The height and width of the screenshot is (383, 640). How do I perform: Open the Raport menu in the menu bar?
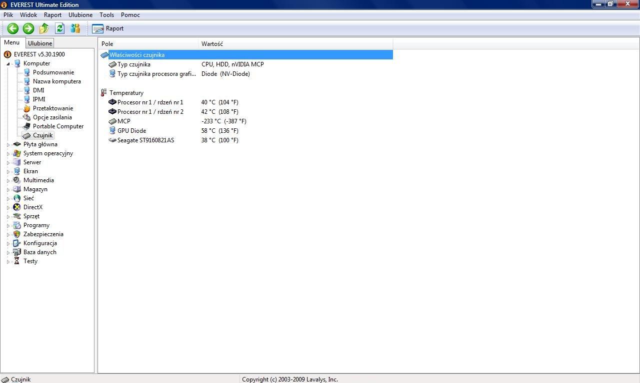click(52, 15)
